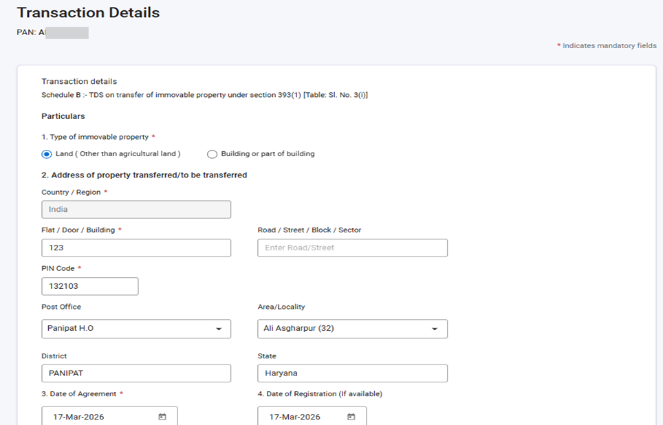Click the District field showing PANIPAT
Screen dimensions: 663x425
pyautogui.click(x=136, y=373)
